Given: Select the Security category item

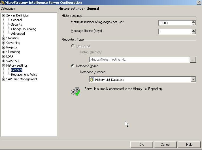Looking at the screenshot, I should click(x=16, y=24).
